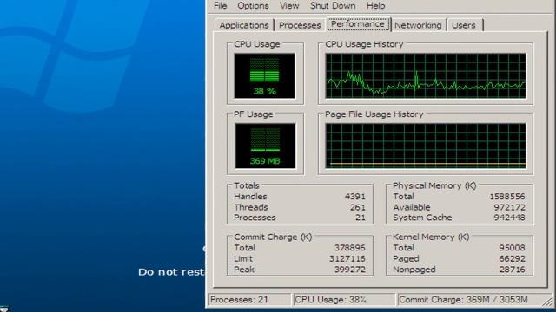Click the Handles label in Totals
Viewport: 556px width, 312px height.
pos(250,197)
